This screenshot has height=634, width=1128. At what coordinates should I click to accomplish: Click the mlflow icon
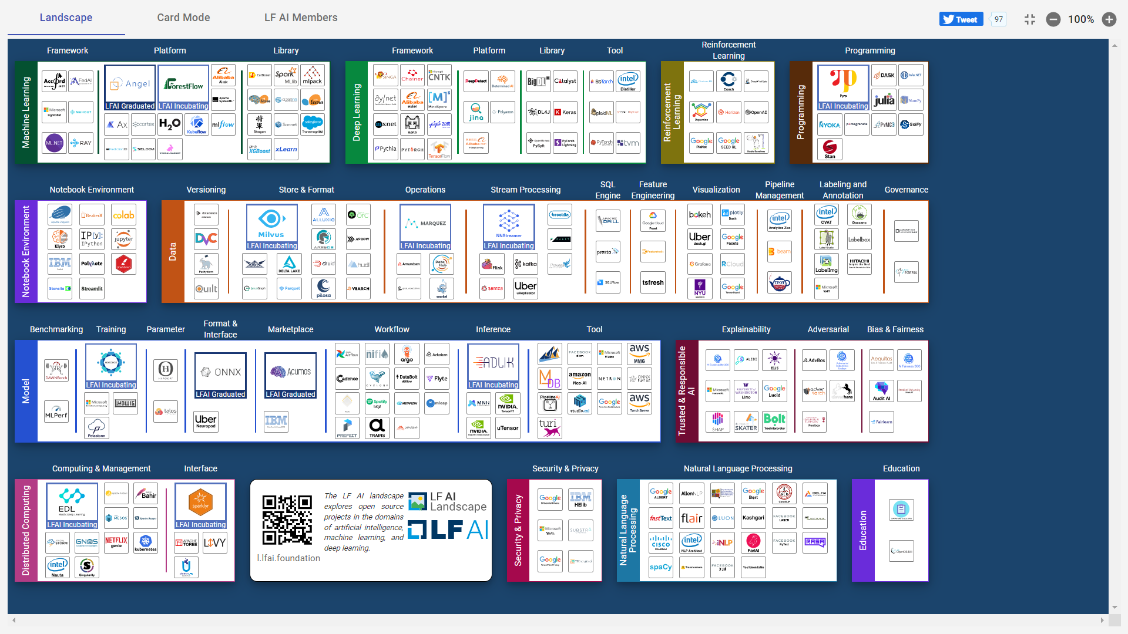[223, 124]
